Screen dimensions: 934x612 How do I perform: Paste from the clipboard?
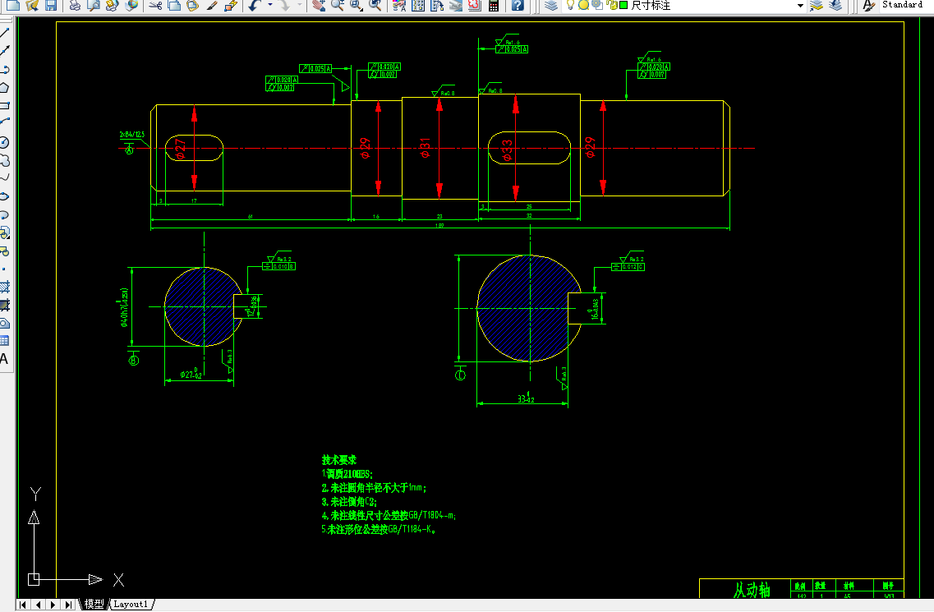click(193, 6)
